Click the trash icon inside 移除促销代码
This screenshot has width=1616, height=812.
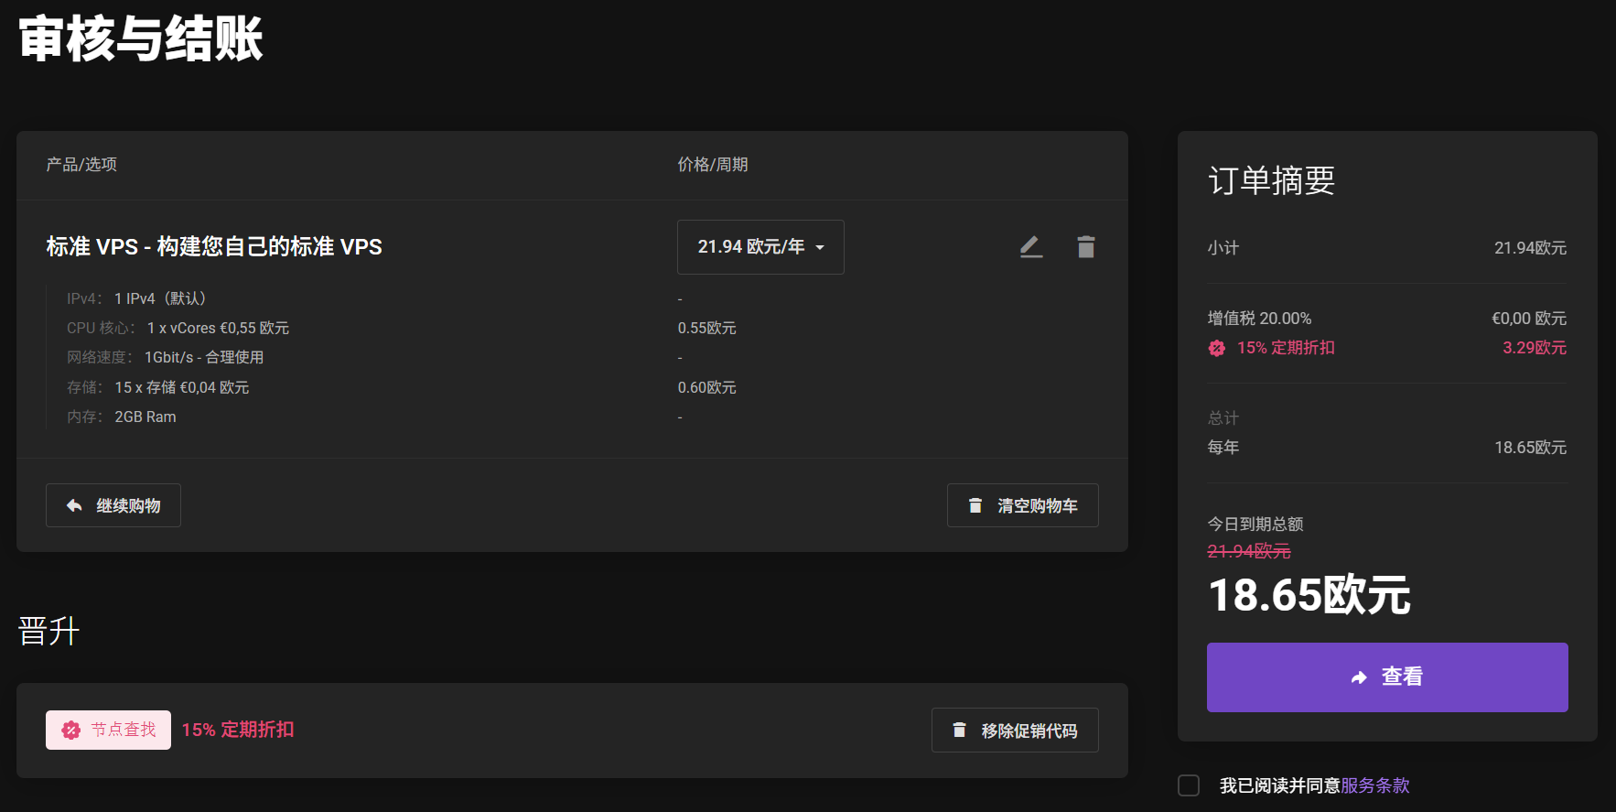959,730
